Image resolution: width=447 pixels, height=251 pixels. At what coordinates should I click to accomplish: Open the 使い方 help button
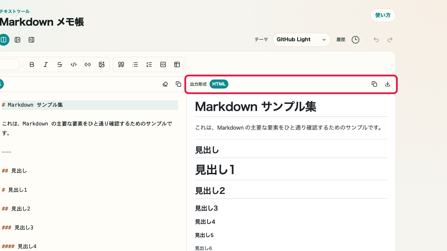pos(383,15)
